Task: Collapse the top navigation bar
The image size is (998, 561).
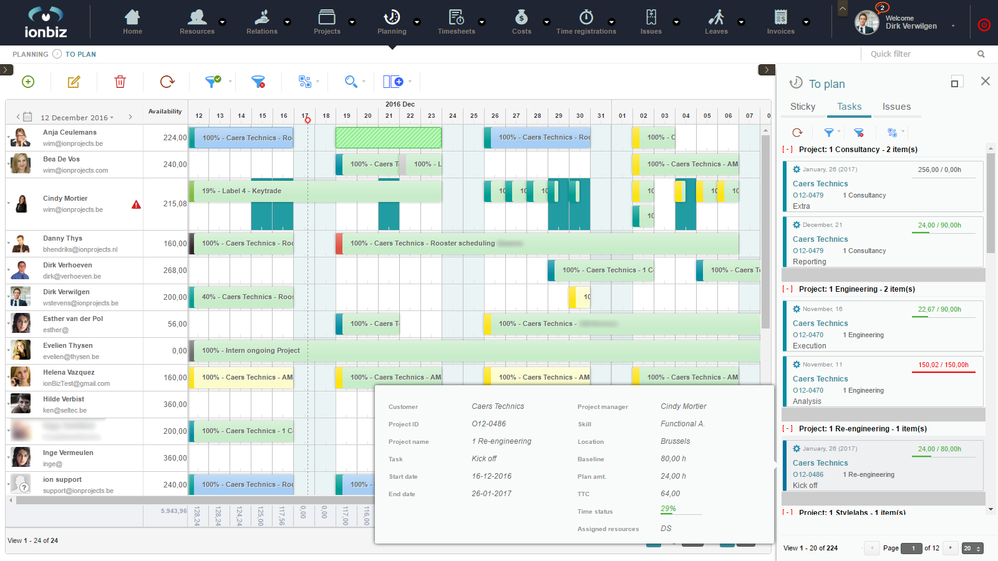Action: pyautogui.click(x=842, y=9)
